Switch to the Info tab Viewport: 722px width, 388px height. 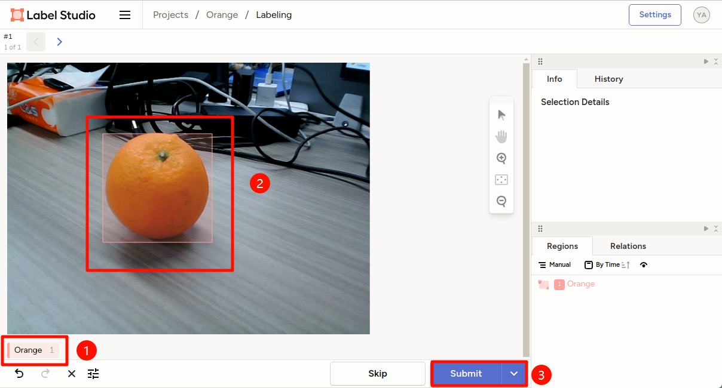[555, 79]
